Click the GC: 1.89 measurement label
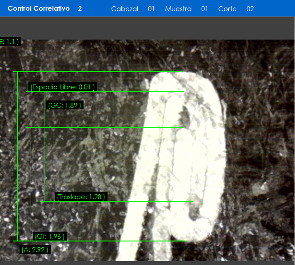295x265 pixels. [x=64, y=105]
